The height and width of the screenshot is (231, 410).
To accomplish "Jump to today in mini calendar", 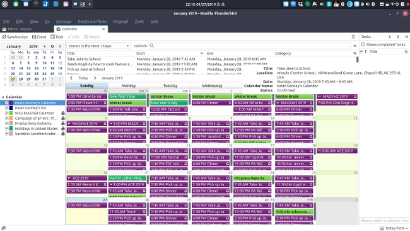I will (x=52, y=46).
